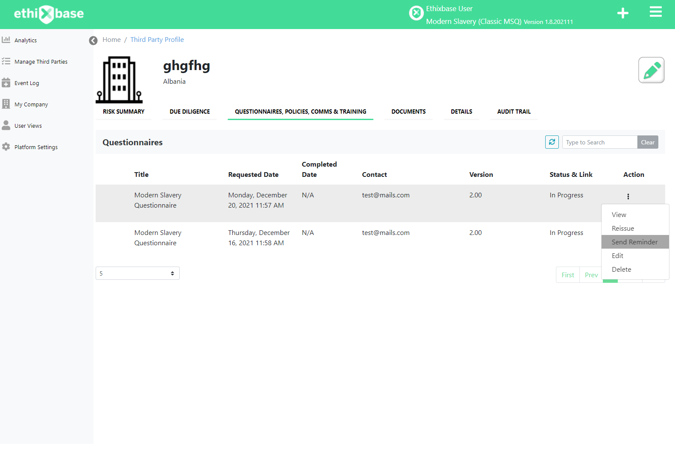Click the Title column header

(x=141, y=174)
